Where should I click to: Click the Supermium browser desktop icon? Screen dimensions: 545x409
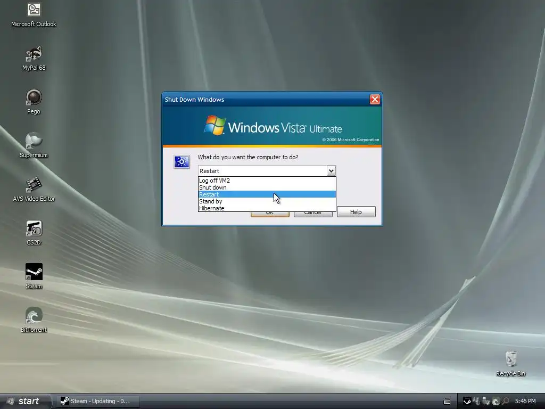[x=34, y=145]
